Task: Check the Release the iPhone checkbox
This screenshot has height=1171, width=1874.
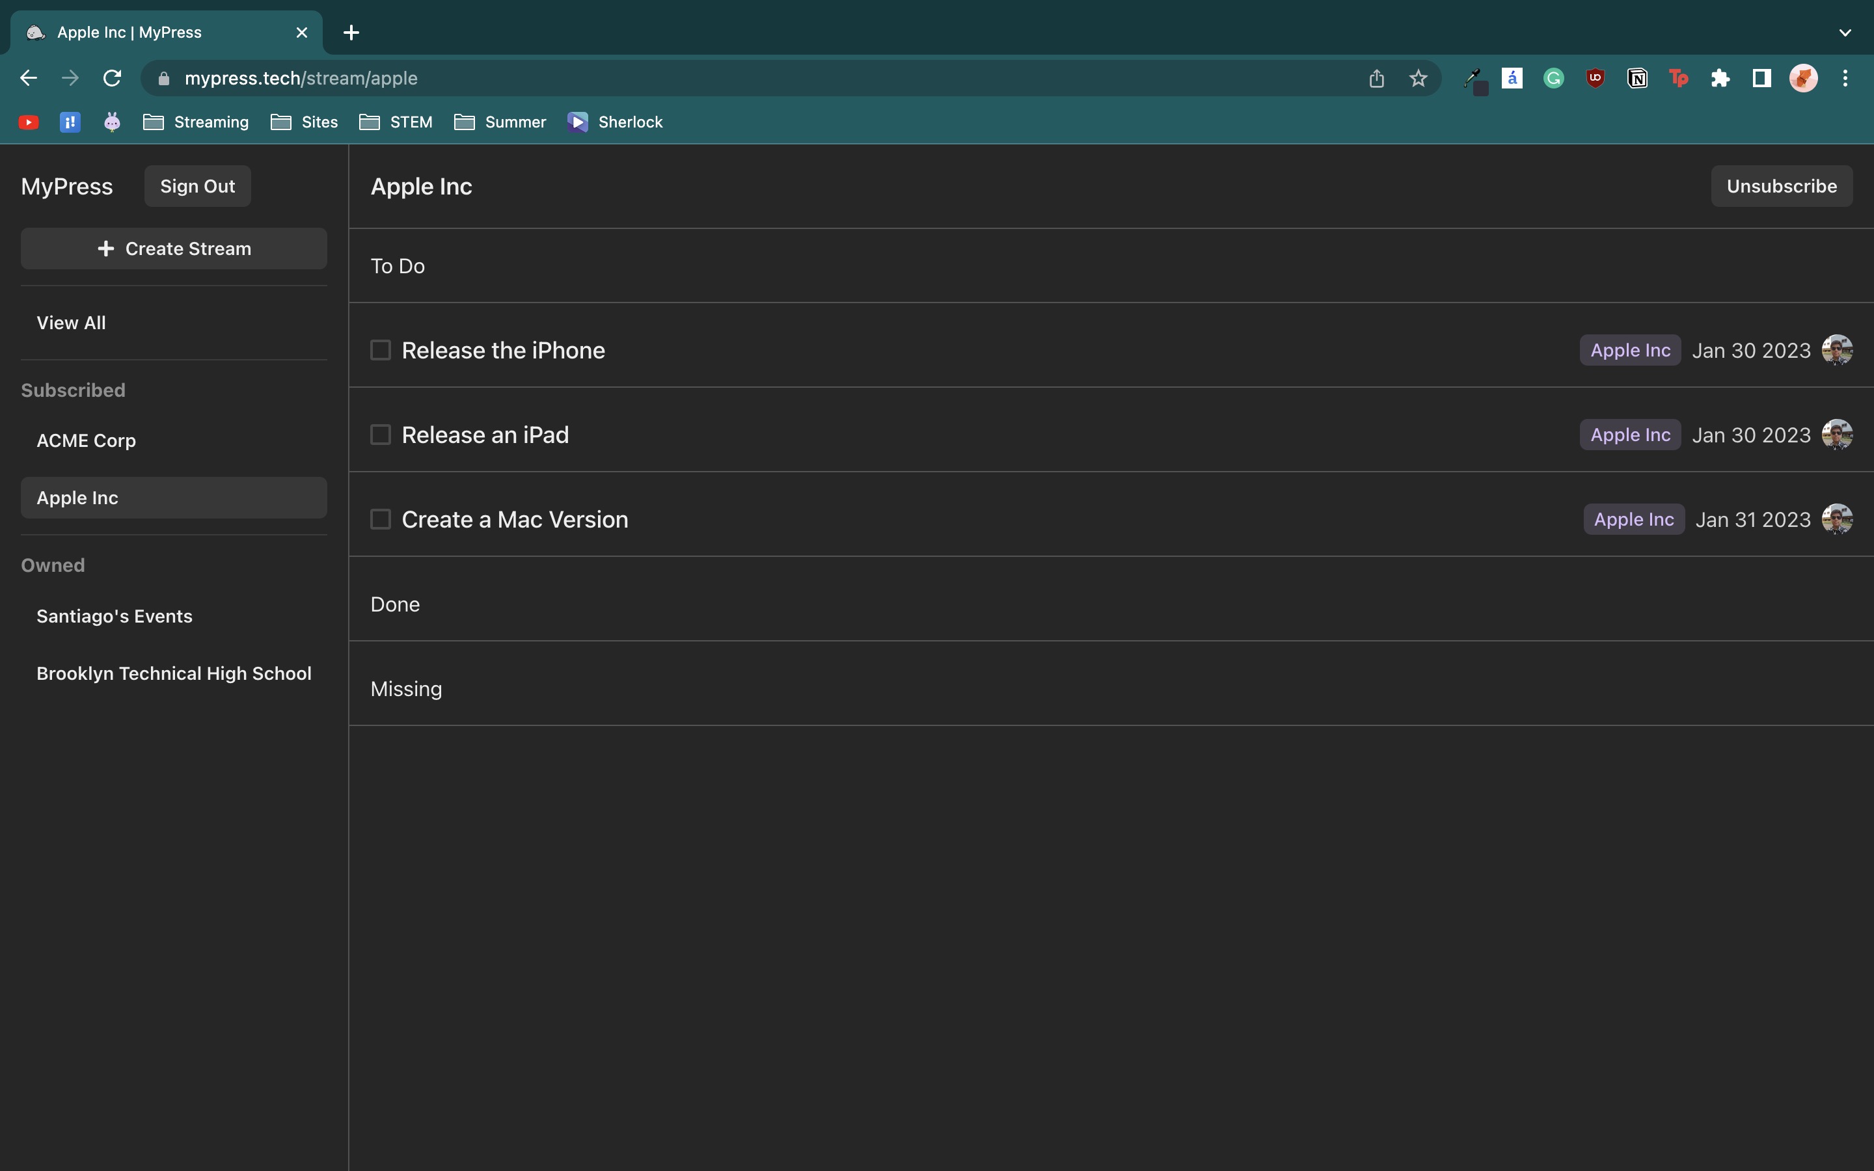Action: click(380, 350)
